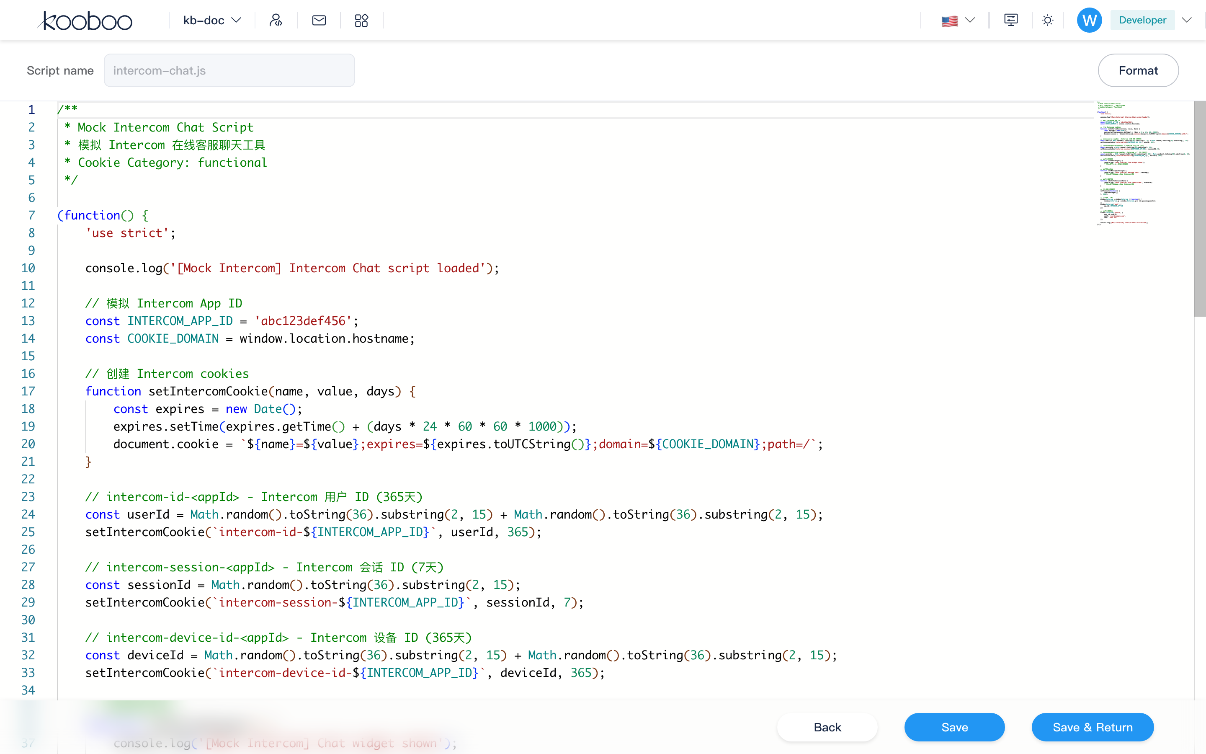This screenshot has width=1206, height=754.
Task: Click the 'abc123def456' string value
Action: 303,321
